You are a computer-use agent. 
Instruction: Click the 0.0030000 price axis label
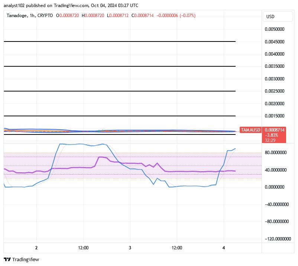pyautogui.click(x=275, y=79)
